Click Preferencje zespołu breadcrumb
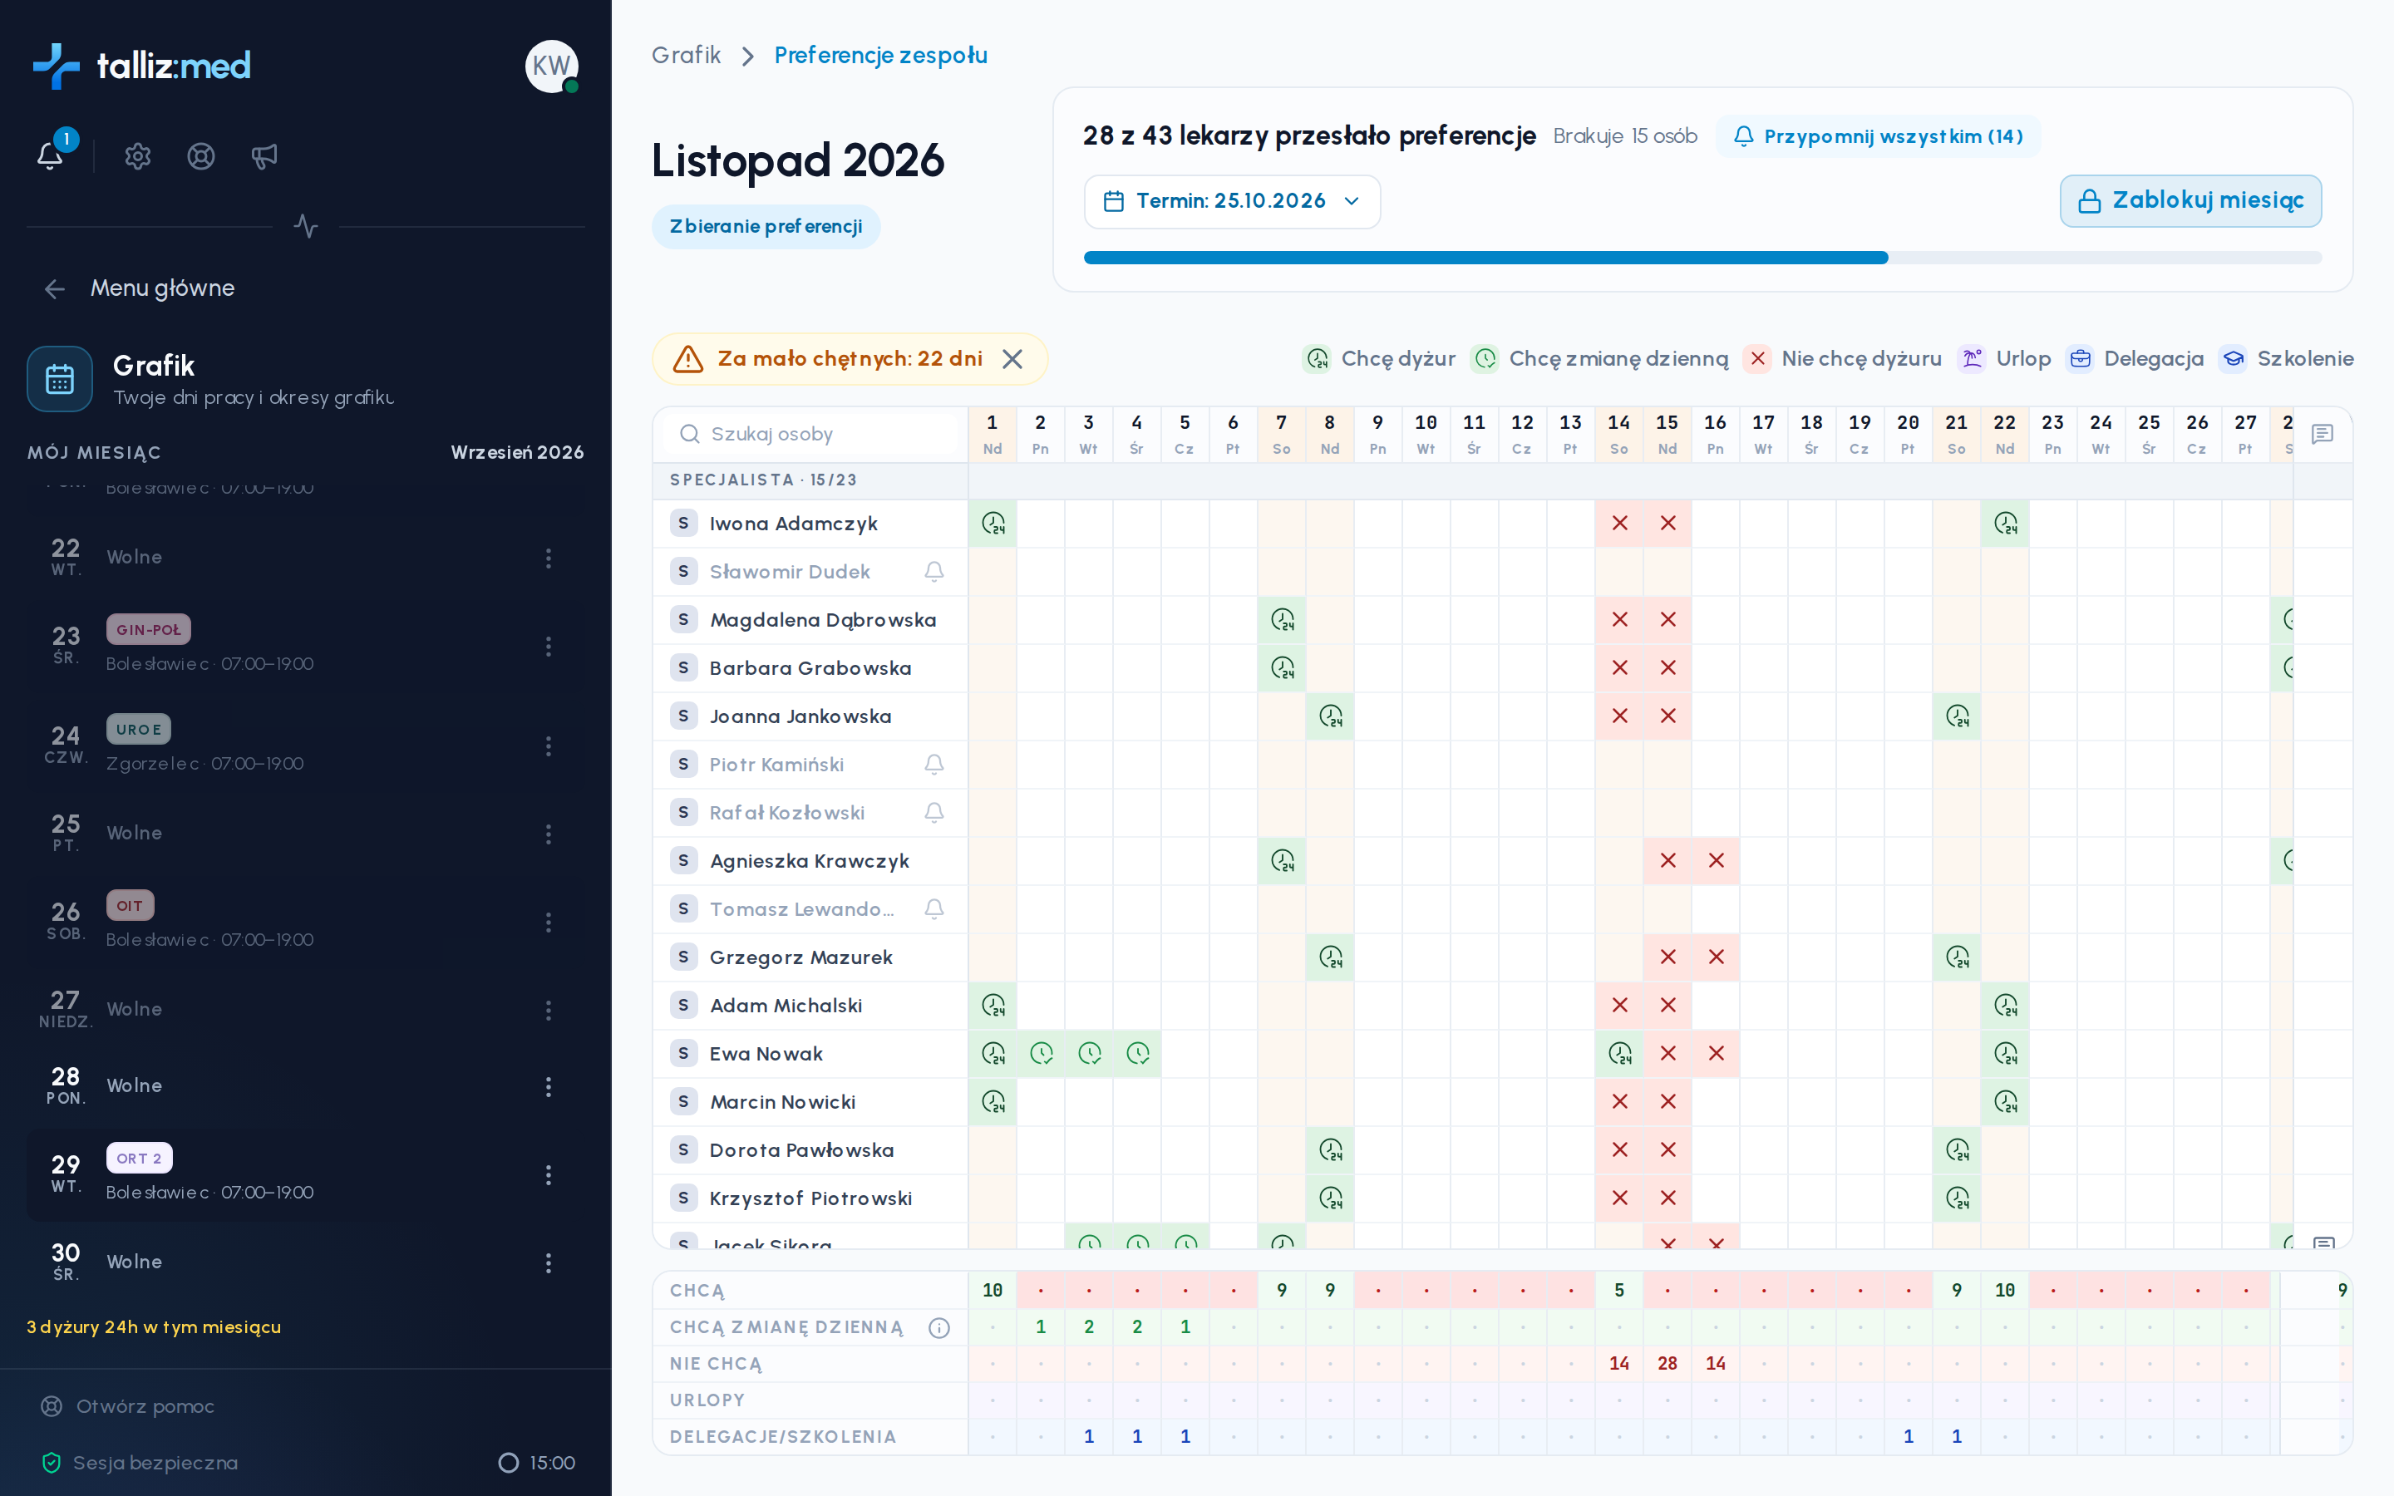 [880, 56]
